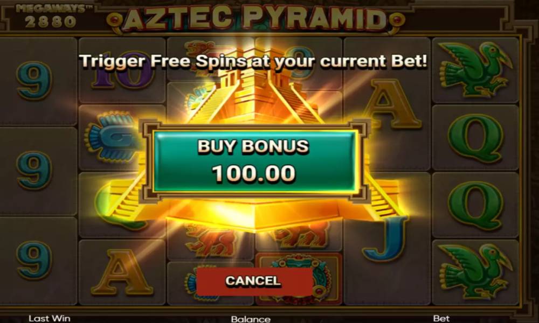
Task: Click the Last Win label
Action: click(x=49, y=319)
